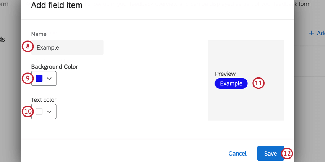
Task: Click the white Text color swatch
Action: (39, 112)
